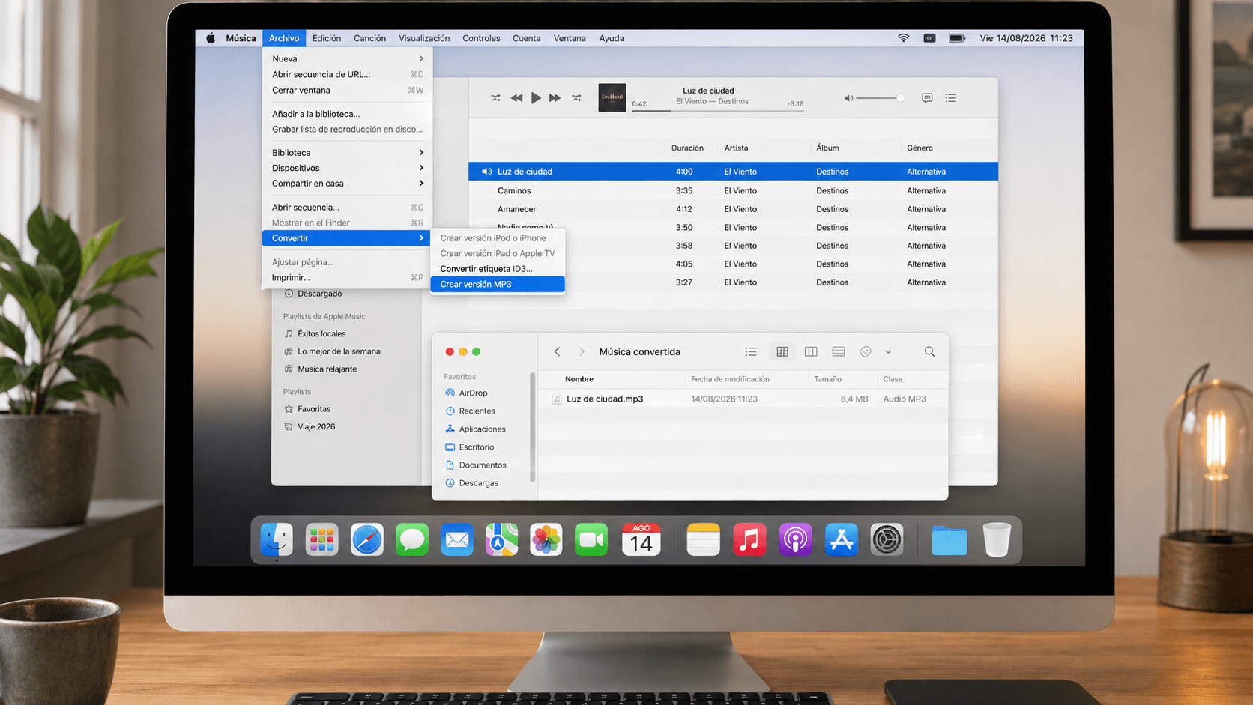This screenshot has height=705, width=1253.
Task: Click the Luz de ciudad album artwork
Action: pyautogui.click(x=612, y=97)
